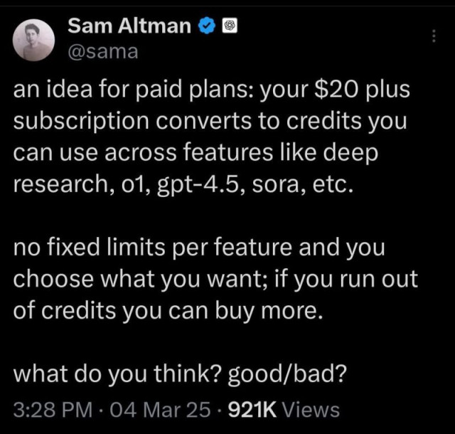455x434 pixels.
Task: Click the good/bad? text
Action: (x=287, y=374)
